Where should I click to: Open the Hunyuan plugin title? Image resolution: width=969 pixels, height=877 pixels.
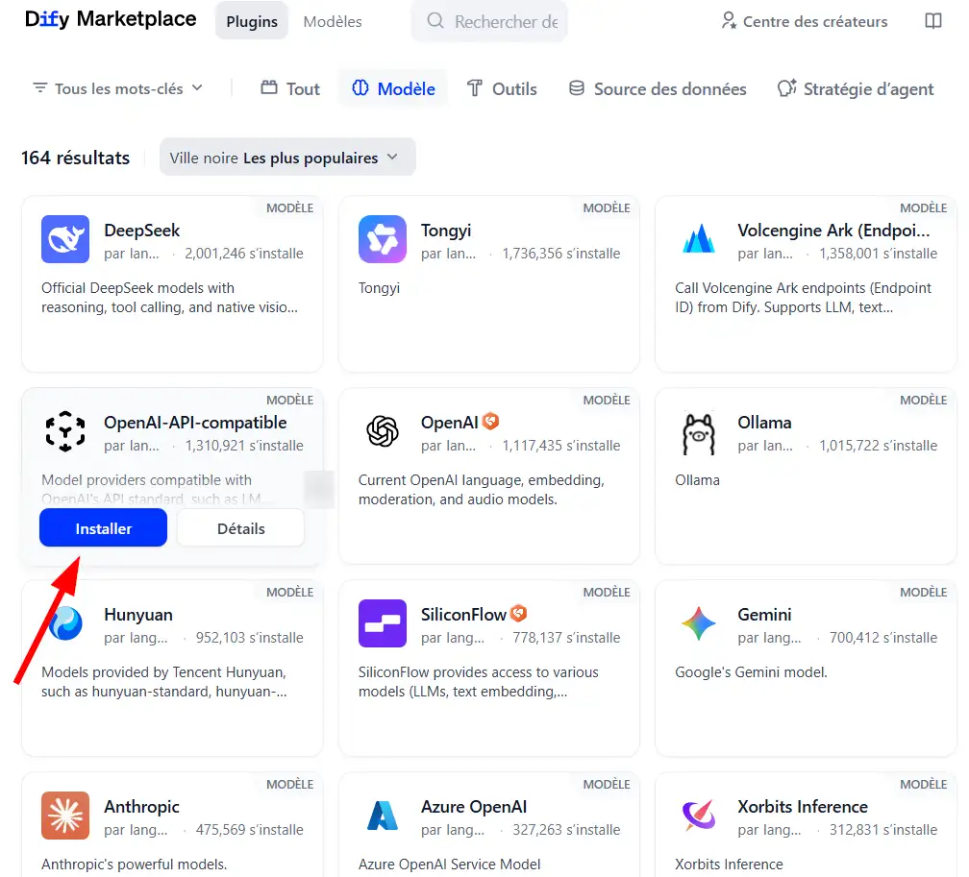(138, 615)
